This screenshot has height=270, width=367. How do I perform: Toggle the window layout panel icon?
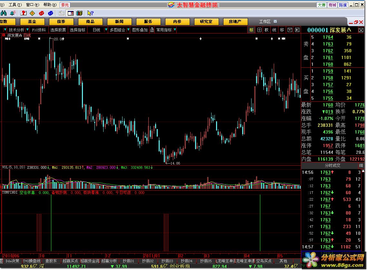pos(70,13)
